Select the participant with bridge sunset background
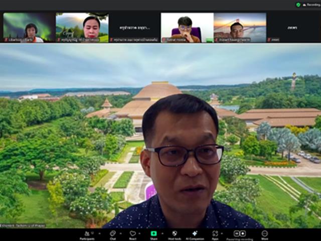 (239, 28)
